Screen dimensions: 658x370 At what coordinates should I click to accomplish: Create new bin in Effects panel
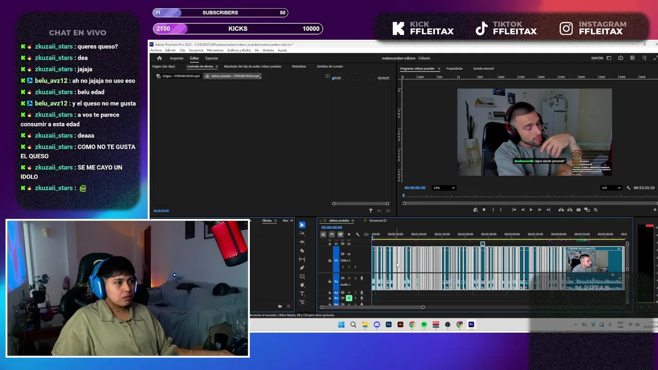[280, 306]
